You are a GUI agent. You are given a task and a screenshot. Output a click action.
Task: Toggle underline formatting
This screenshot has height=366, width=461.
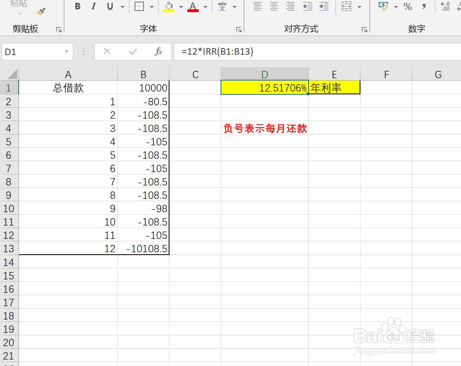109,7
